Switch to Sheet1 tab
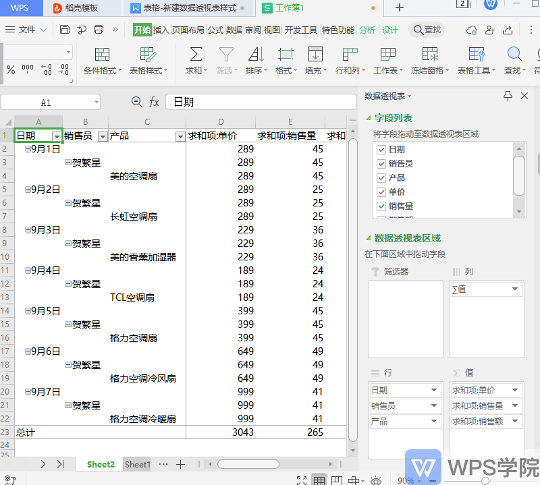The width and height of the screenshot is (540, 485). pos(138,464)
